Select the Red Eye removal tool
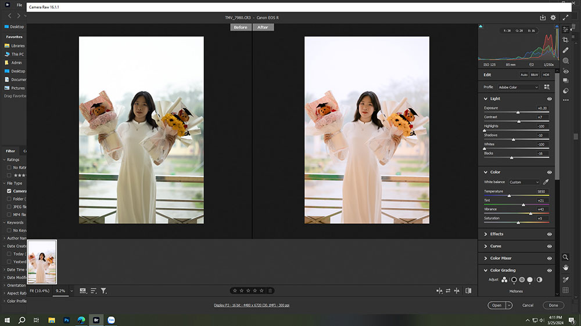The height and width of the screenshot is (326, 581). point(565,71)
